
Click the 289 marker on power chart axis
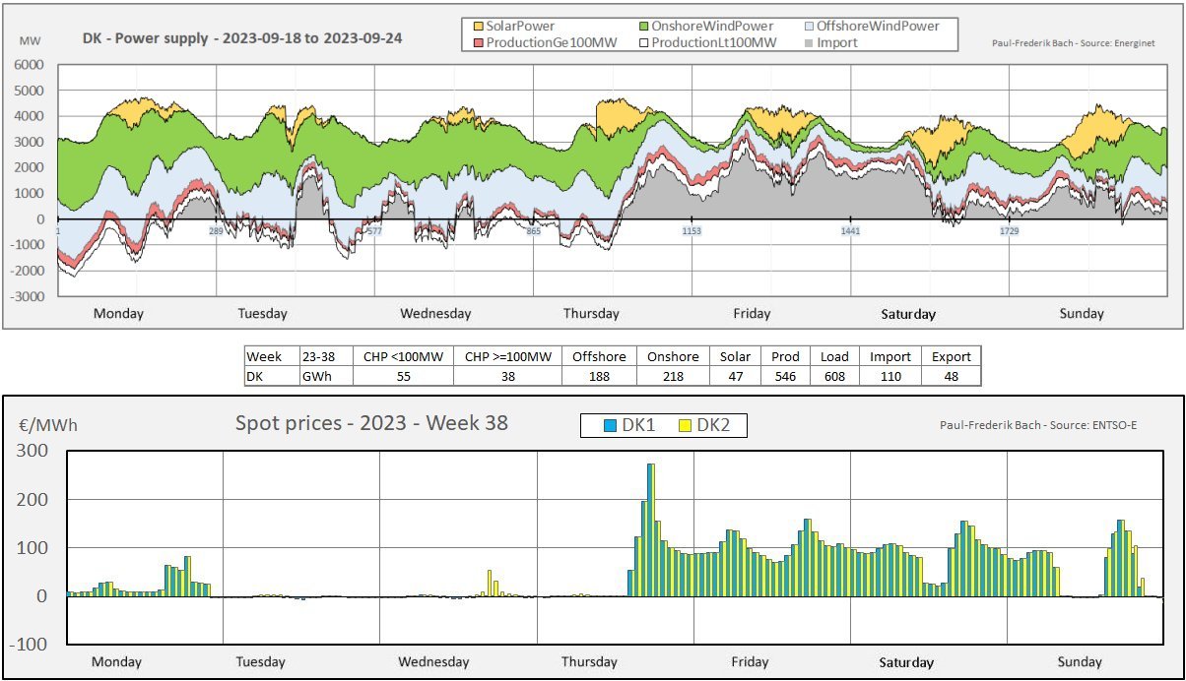[x=216, y=231]
